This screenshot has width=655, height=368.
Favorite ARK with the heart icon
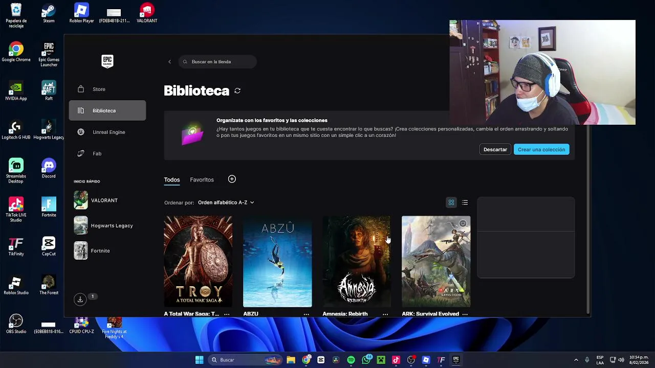point(463,223)
